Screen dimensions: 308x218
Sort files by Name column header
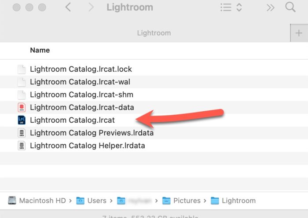(x=40, y=50)
